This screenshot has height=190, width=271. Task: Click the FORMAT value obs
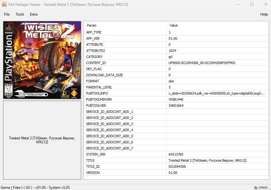[x=171, y=81]
